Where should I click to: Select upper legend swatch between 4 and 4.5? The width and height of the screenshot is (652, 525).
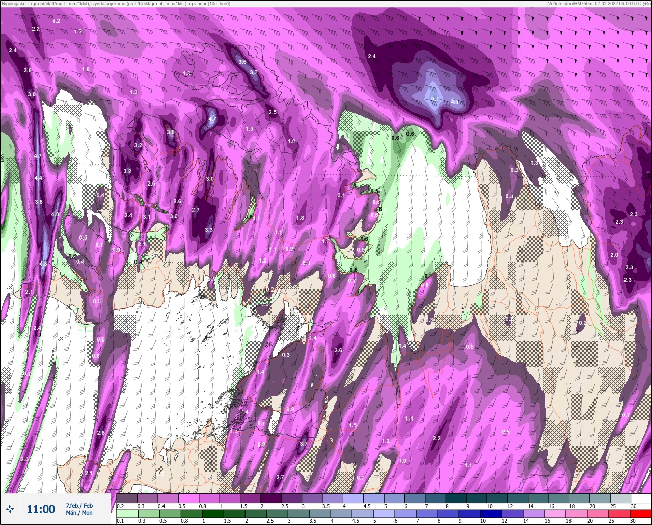354,498
